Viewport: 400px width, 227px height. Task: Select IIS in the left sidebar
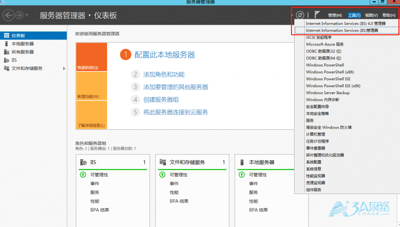[x=34, y=60]
